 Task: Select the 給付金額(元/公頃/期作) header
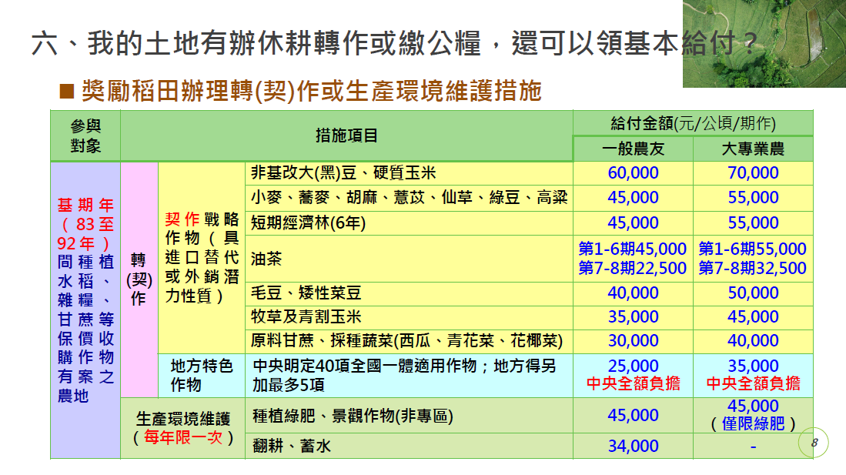coord(693,123)
